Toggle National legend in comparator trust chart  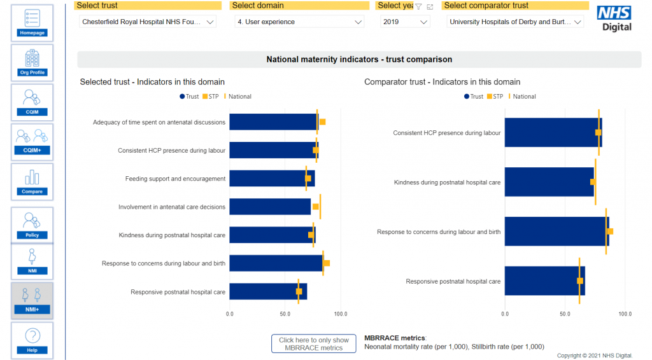(523, 97)
